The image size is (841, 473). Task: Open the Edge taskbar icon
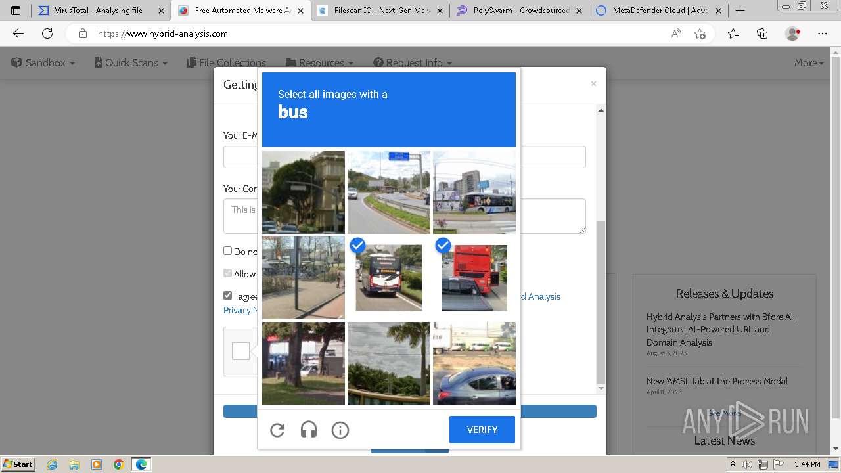coord(141,464)
